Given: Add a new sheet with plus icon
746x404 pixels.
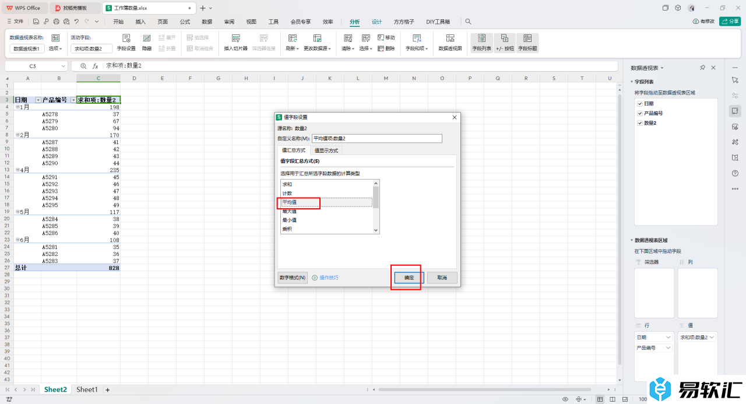Looking at the screenshot, I should coord(107,389).
